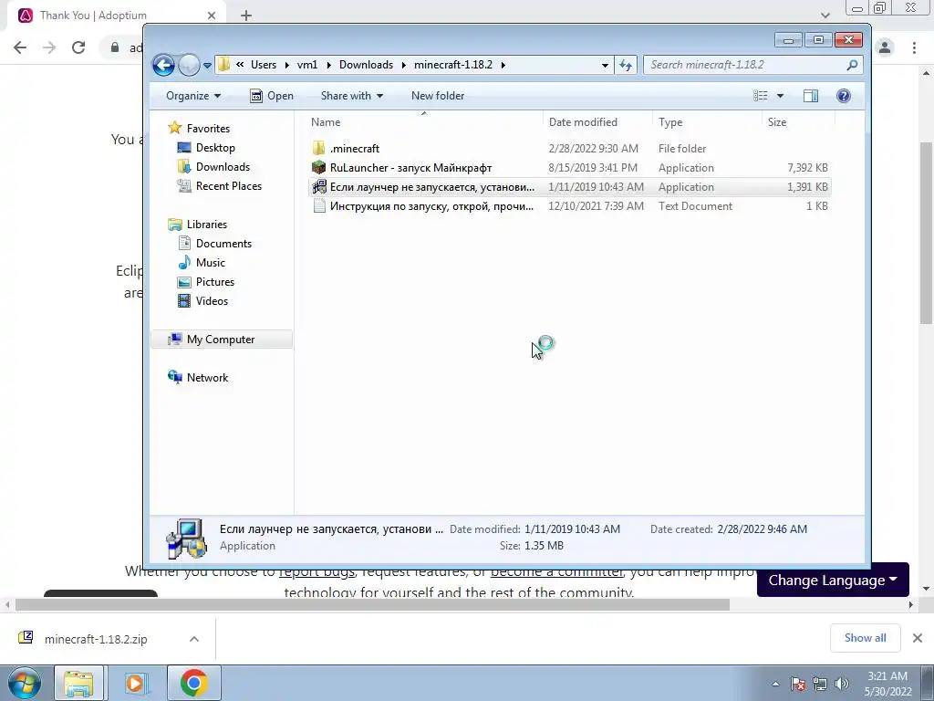Click the search magnifier icon

(x=853, y=65)
